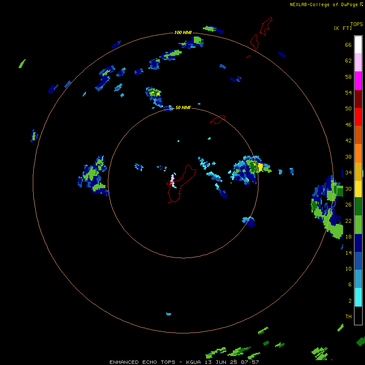Click the legend value "50"
Screen dimensions: 365x365
point(348,109)
